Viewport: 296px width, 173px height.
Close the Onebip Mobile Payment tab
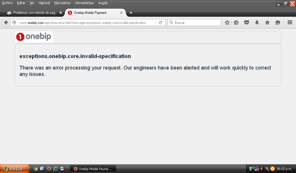[x=121, y=13]
